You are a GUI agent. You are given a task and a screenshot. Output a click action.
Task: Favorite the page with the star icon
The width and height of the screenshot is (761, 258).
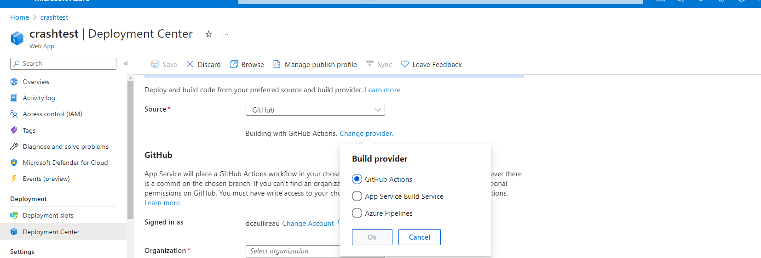tap(208, 34)
